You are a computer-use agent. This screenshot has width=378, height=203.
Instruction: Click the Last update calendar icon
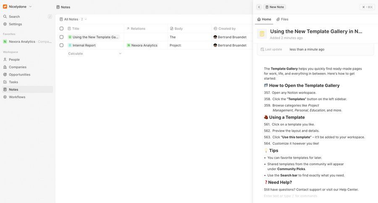(262, 49)
